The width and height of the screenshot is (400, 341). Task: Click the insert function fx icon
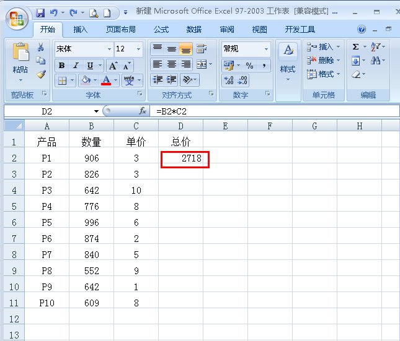pyautogui.click(x=142, y=111)
